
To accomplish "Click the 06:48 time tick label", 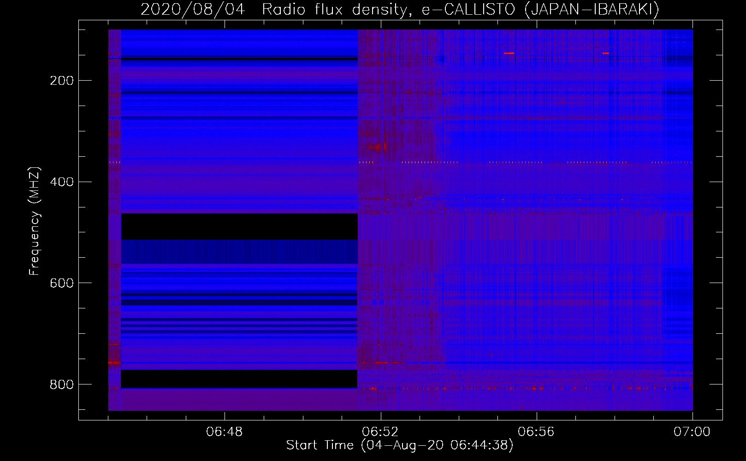I will (x=224, y=432).
